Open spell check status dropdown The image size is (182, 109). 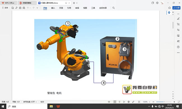[x=30, y=102]
